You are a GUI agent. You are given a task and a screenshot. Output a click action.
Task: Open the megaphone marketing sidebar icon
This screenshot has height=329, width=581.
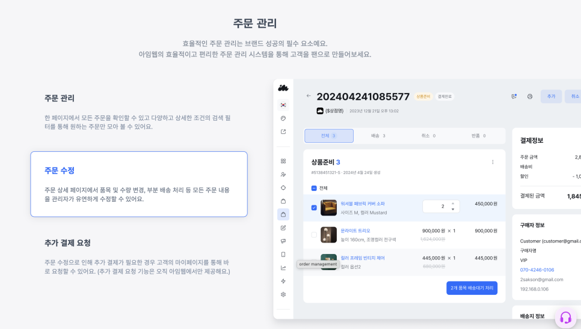(283, 241)
